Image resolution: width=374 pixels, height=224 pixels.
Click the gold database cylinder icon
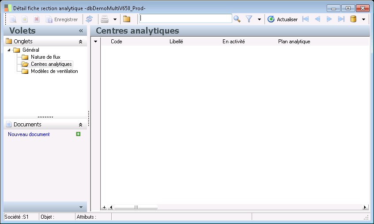point(353,19)
